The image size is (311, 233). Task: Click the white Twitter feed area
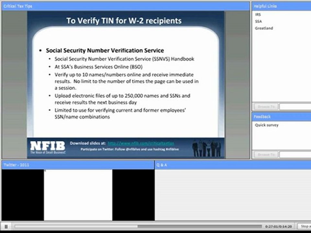(78, 195)
